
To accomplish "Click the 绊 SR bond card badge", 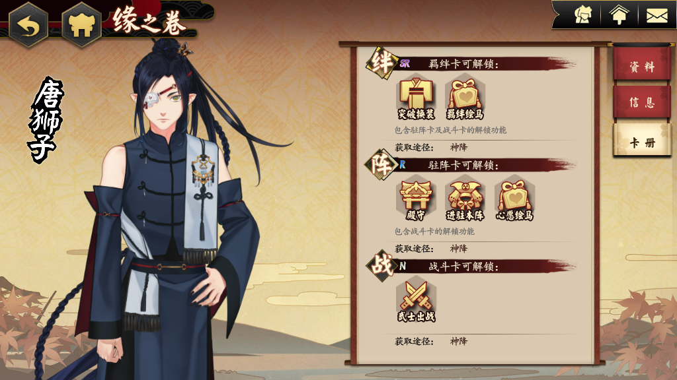I will coord(381,63).
